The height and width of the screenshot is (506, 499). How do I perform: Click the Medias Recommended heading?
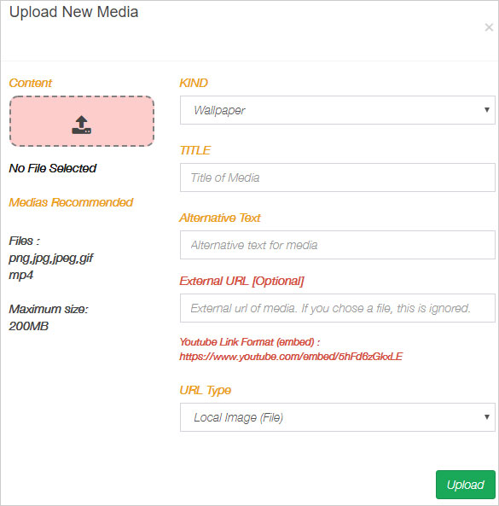[71, 202]
